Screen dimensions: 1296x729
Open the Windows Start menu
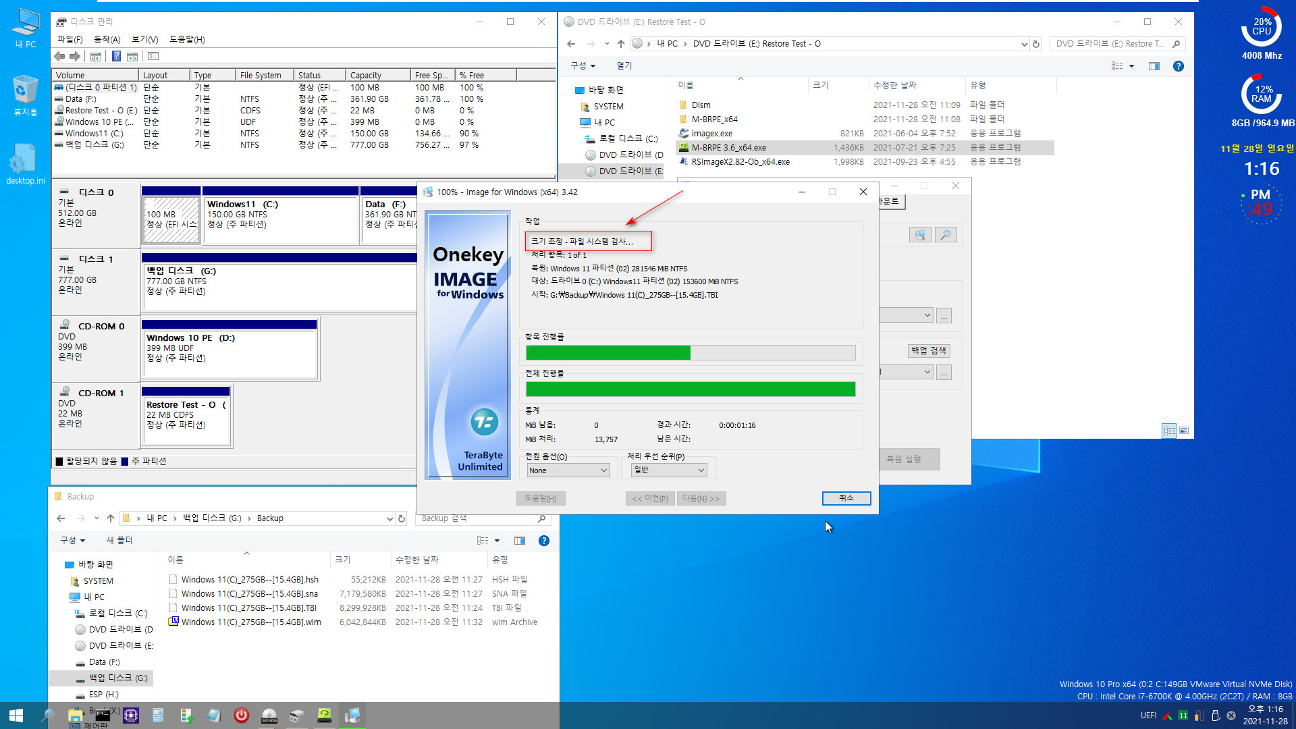pyautogui.click(x=16, y=715)
